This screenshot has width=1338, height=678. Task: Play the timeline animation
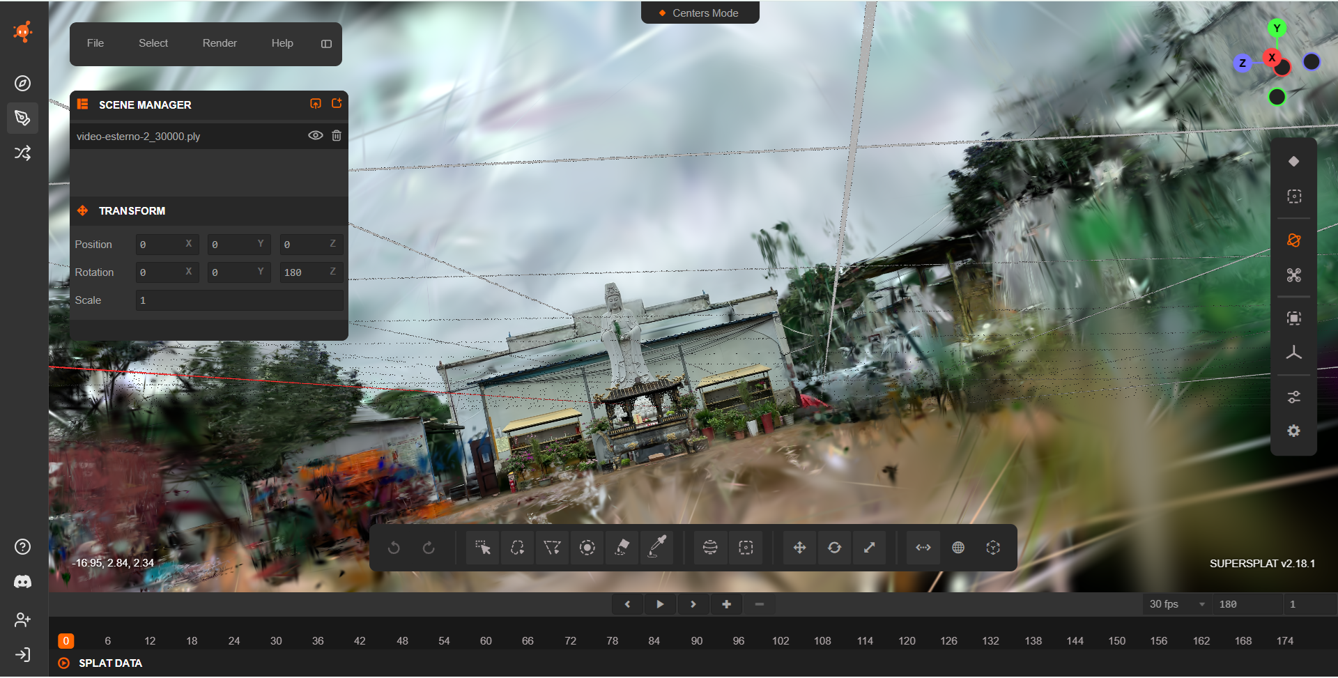(660, 604)
